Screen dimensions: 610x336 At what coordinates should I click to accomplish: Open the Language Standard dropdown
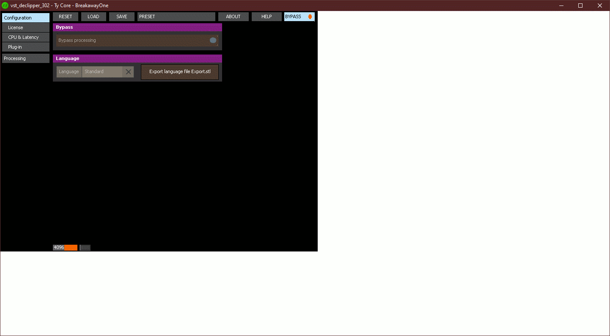coord(102,72)
